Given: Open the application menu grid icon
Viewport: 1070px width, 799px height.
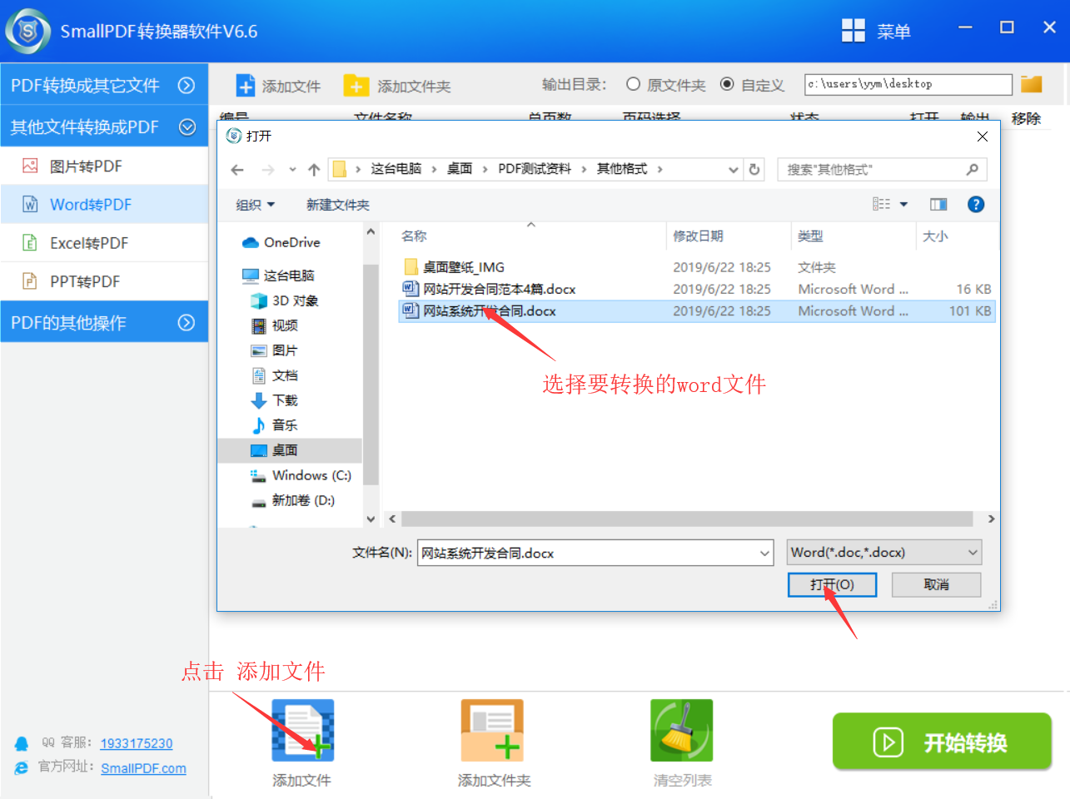Looking at the screenshot, I should pyautogui.click(x=854, y=31).
